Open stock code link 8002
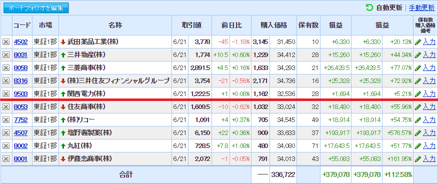438x184 pixels. pos(20,145)
